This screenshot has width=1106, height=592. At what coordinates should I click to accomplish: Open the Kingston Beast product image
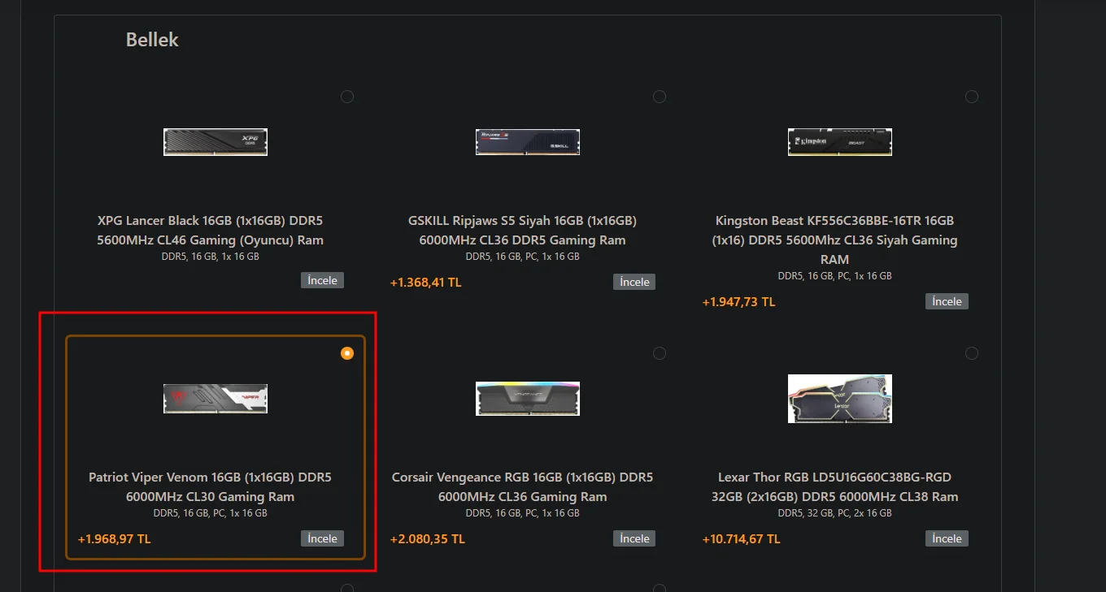(840, 142)
